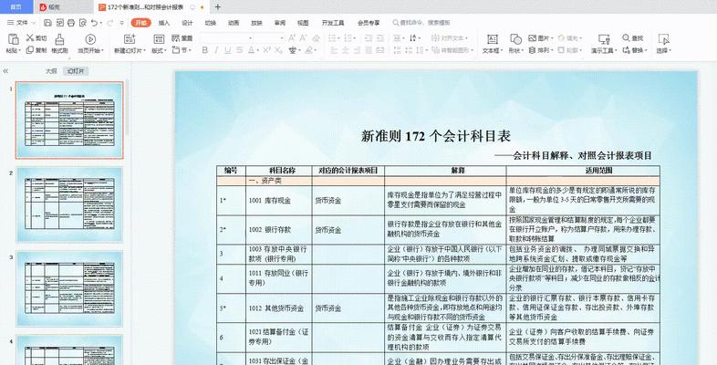Screen dimensions: 717x365
Task: Open the font name combo box
Action: (226, 38)
